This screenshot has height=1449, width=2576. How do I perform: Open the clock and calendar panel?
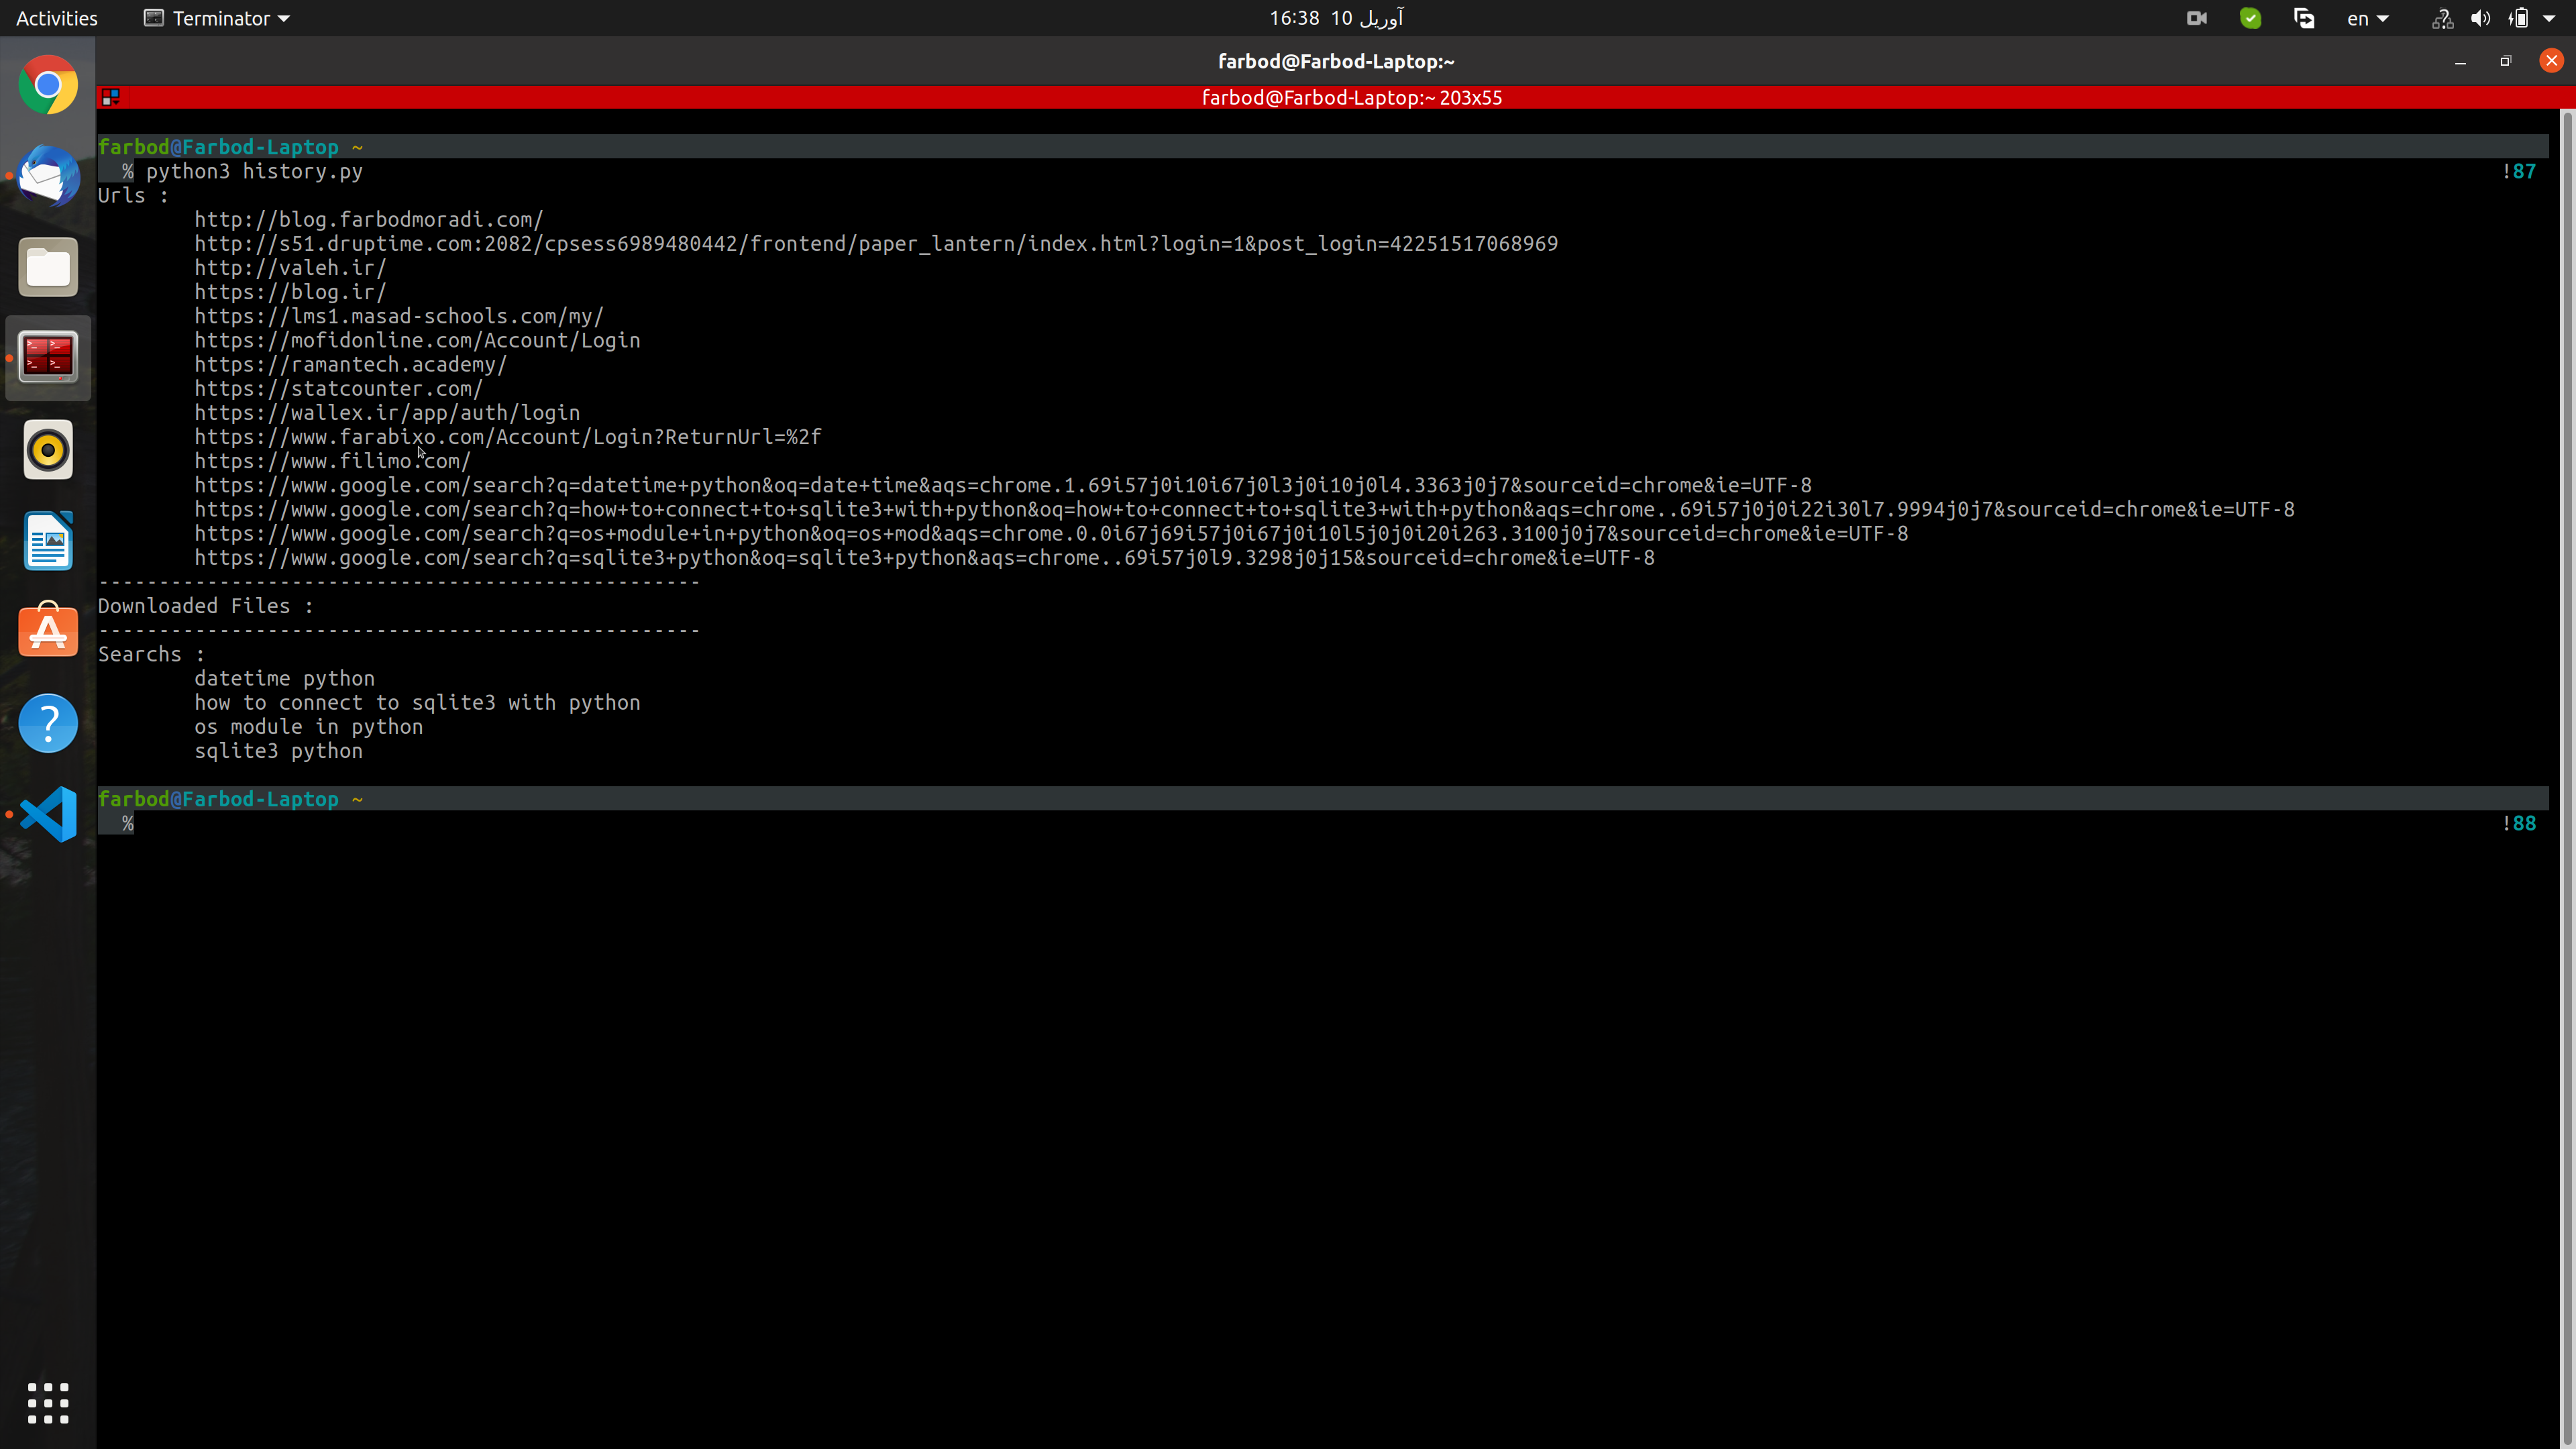point(1336,18)
